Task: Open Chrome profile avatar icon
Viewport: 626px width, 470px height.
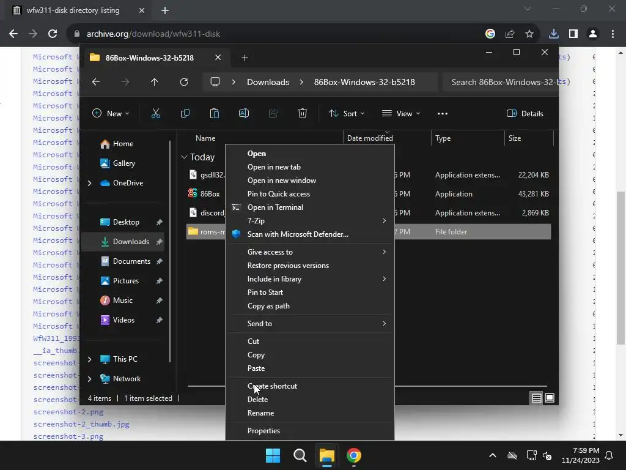Action: [593, 34]
